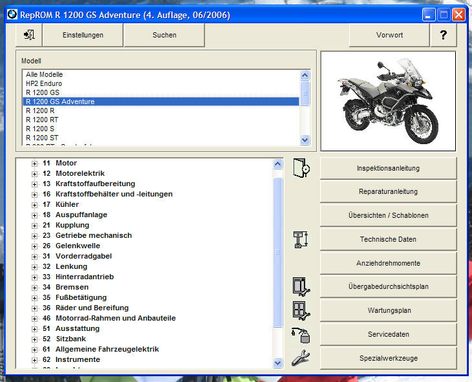Click the inspection manual icon beside Inspektionsanleitung
The width and height of the screenshot is (472, 382).
(x=301, y=168)
